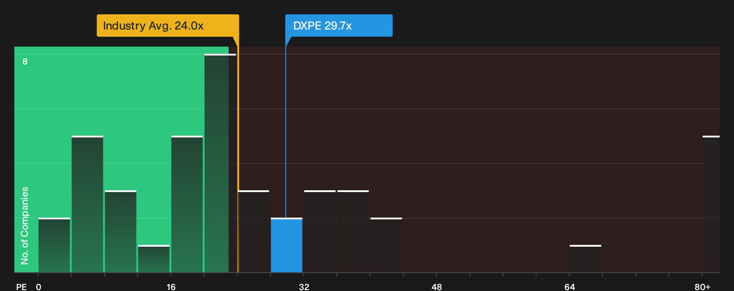Click the x-axis label 80+
Viewport: 734px width, 291px height.
click(703, 287)
